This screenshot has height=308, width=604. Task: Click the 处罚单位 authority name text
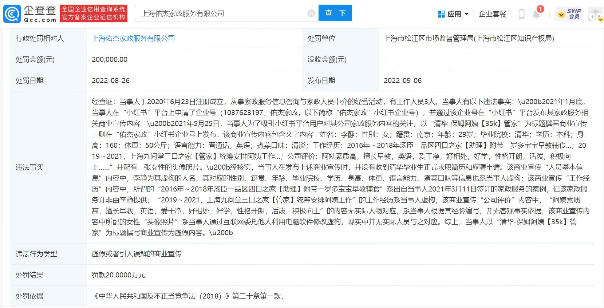point(469,38)
